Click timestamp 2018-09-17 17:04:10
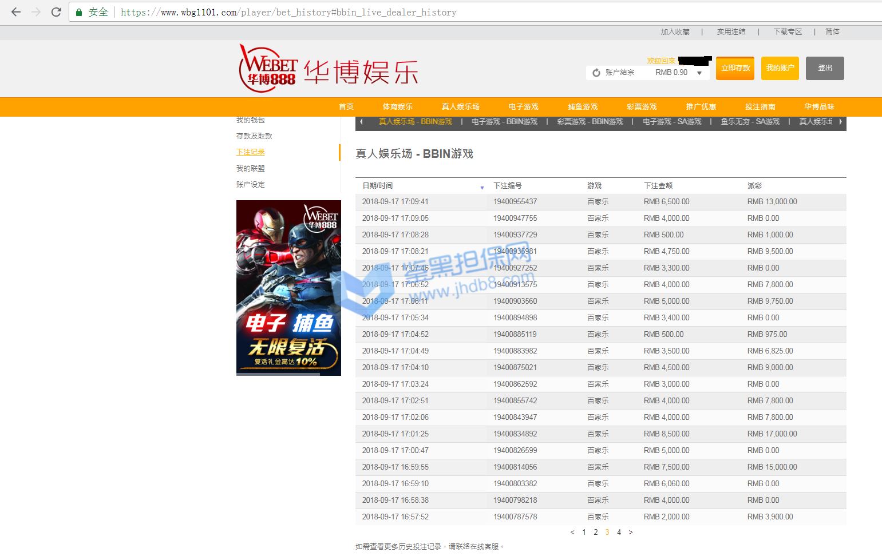 click(x=395, y=368)
